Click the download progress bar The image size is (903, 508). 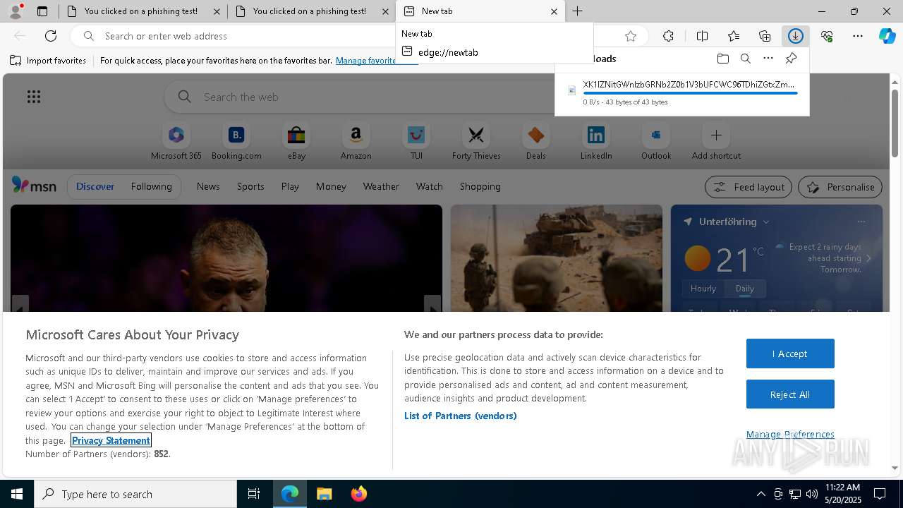point(690,93)
